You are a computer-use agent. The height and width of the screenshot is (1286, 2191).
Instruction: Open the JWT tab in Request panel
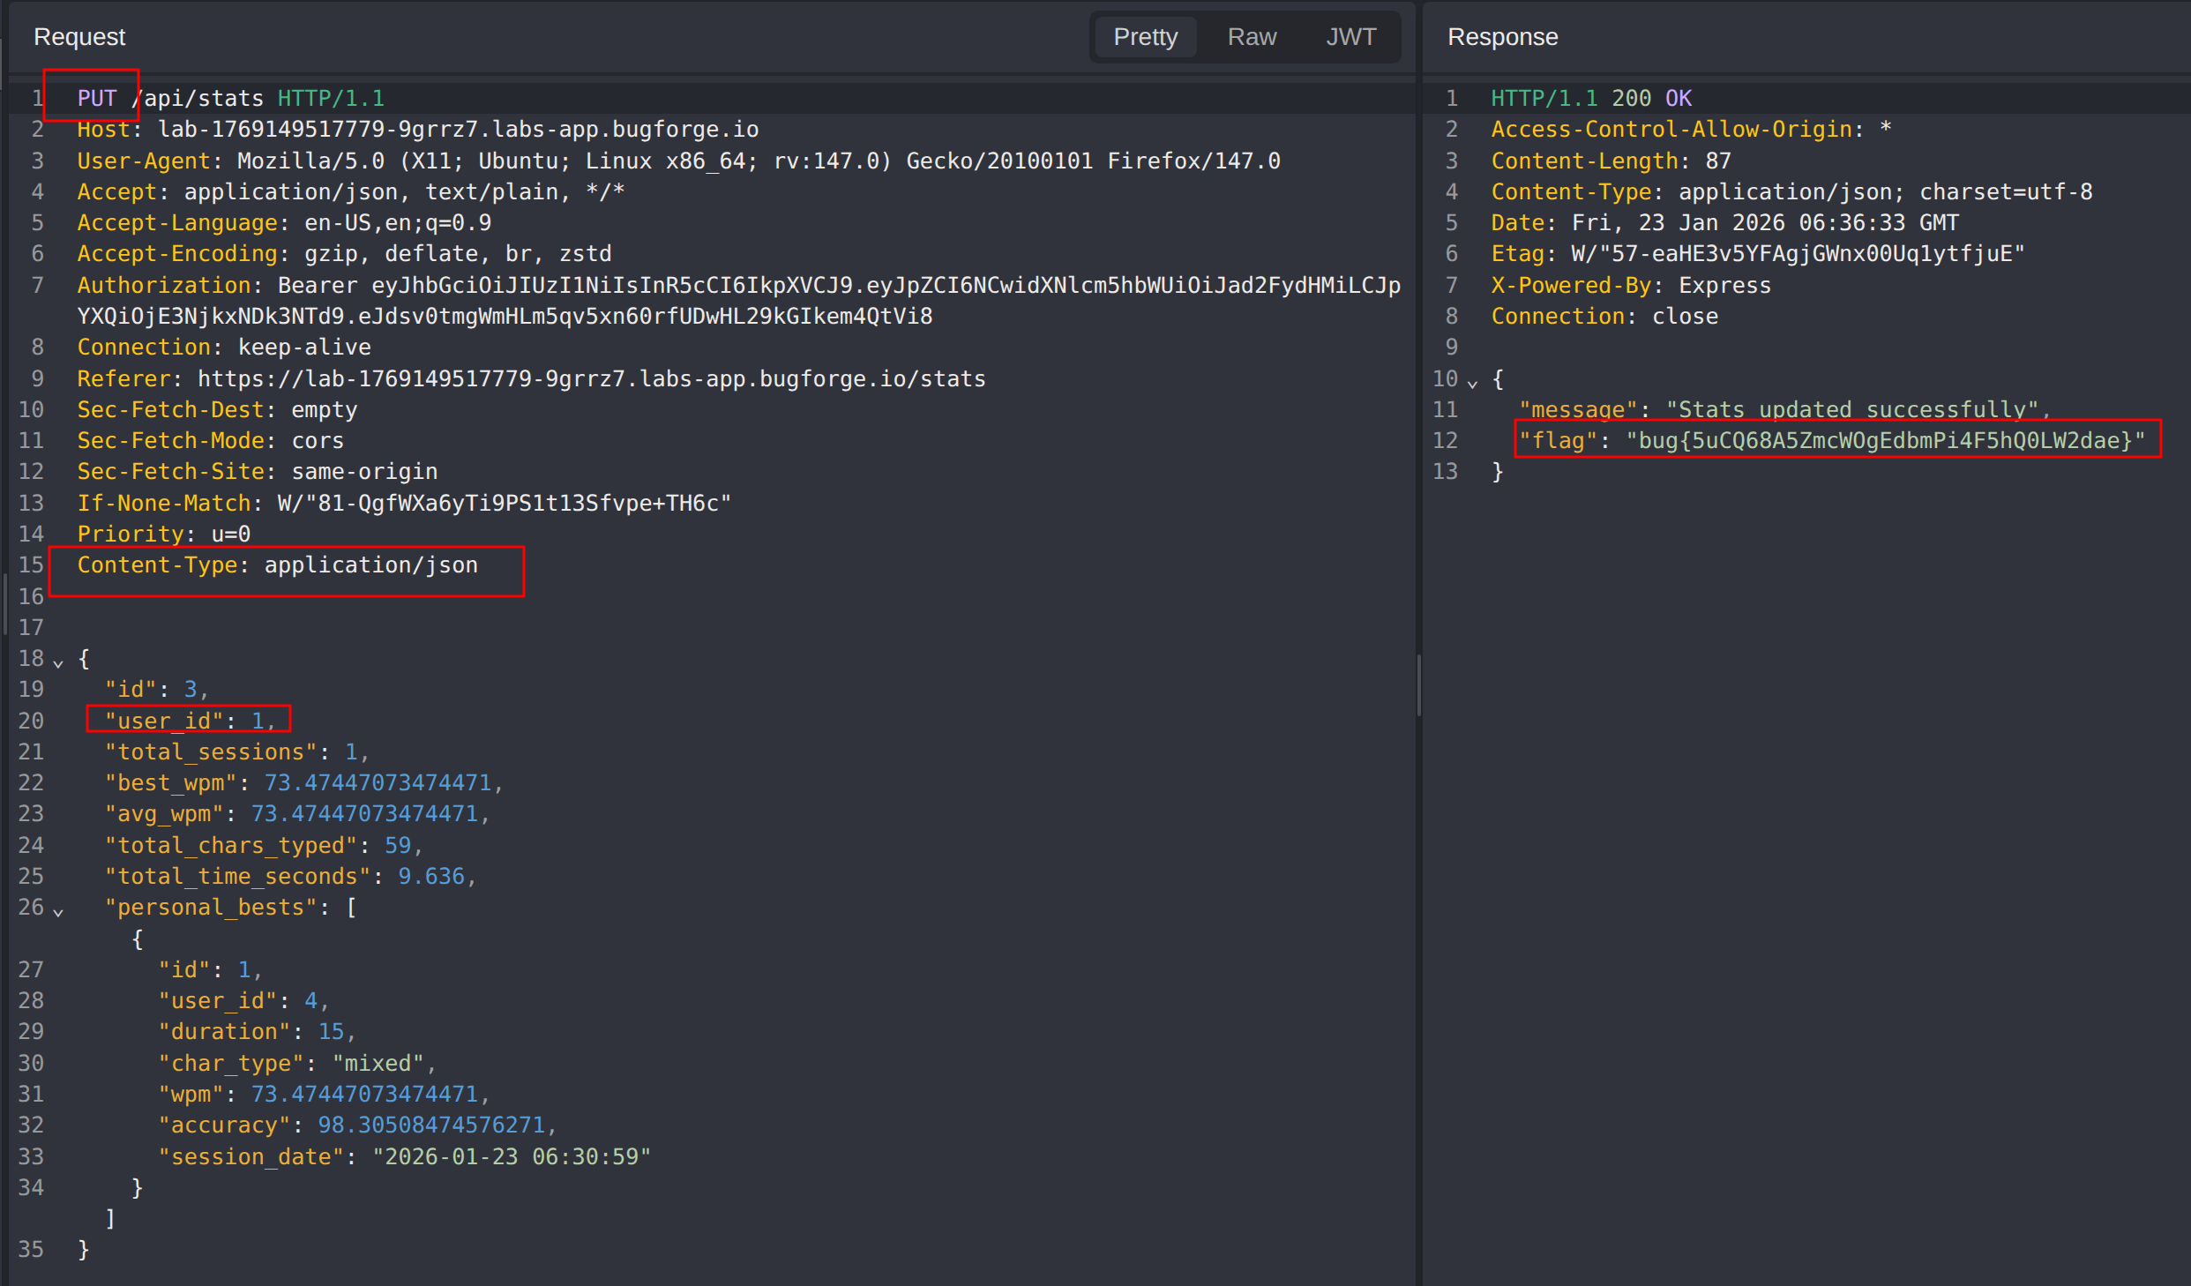coord(1350,37)
